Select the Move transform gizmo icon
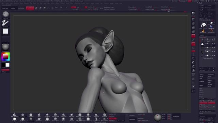 36,8
